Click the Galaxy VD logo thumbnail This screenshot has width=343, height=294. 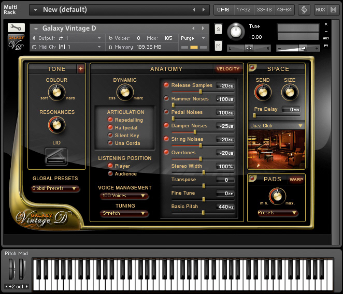16,42
